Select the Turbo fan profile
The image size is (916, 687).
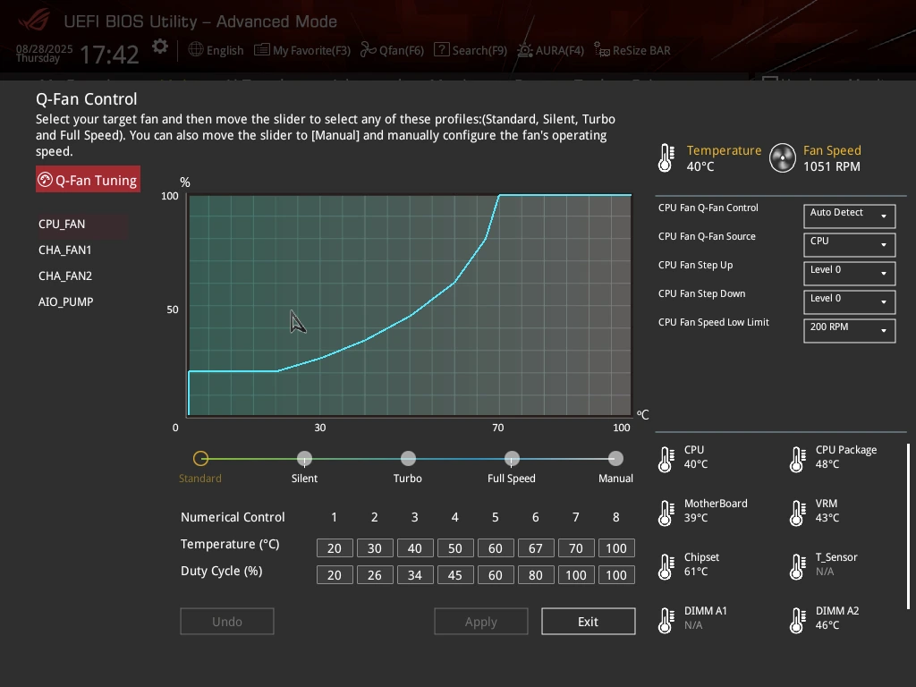408,459
